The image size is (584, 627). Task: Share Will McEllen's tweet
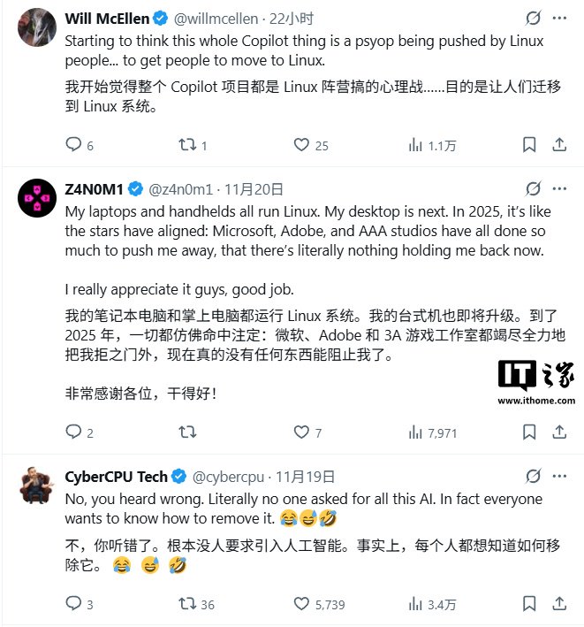pos(559,144)
